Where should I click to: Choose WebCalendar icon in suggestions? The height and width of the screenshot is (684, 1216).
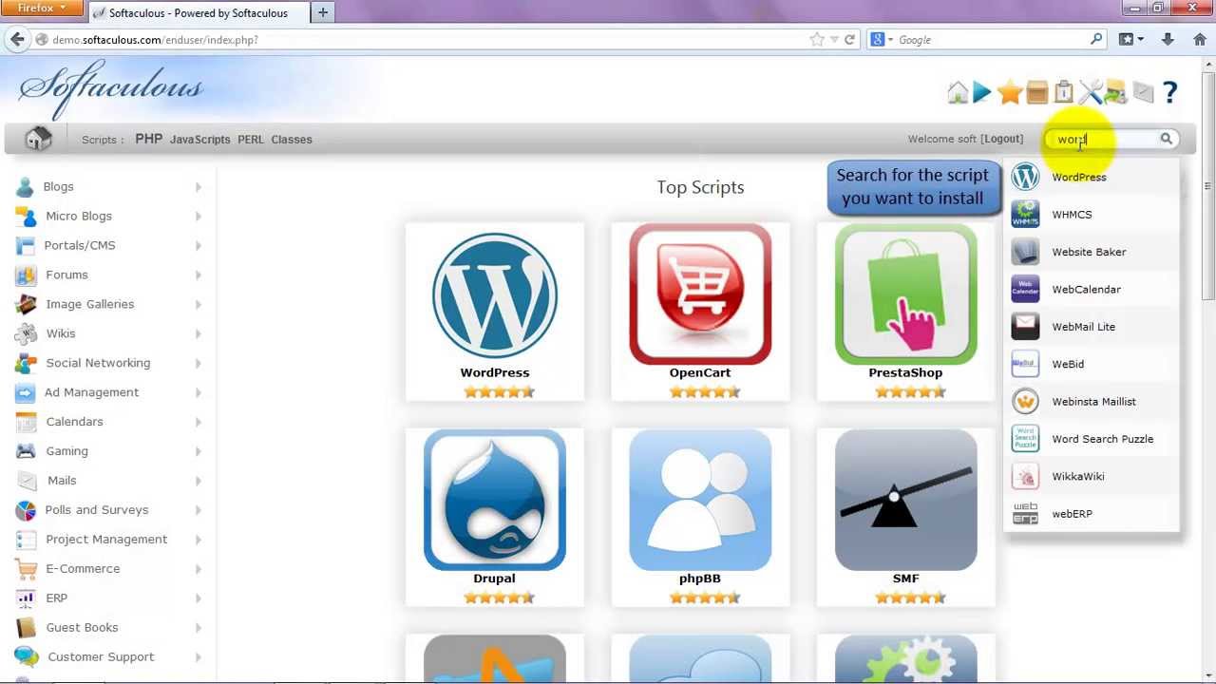1025,289
